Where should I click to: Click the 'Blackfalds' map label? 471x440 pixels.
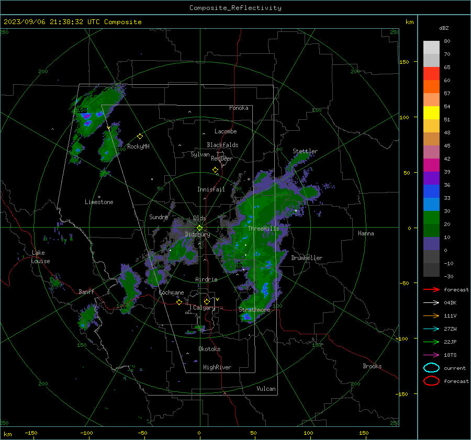pos(222,145)
